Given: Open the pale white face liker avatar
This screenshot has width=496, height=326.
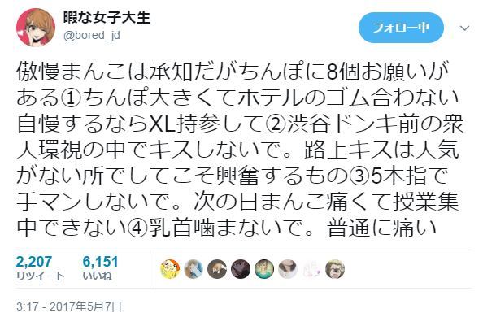Looking at the screenshot, I should point(288,269).
